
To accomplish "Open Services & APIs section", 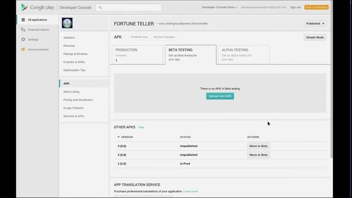I will [74, 116].
